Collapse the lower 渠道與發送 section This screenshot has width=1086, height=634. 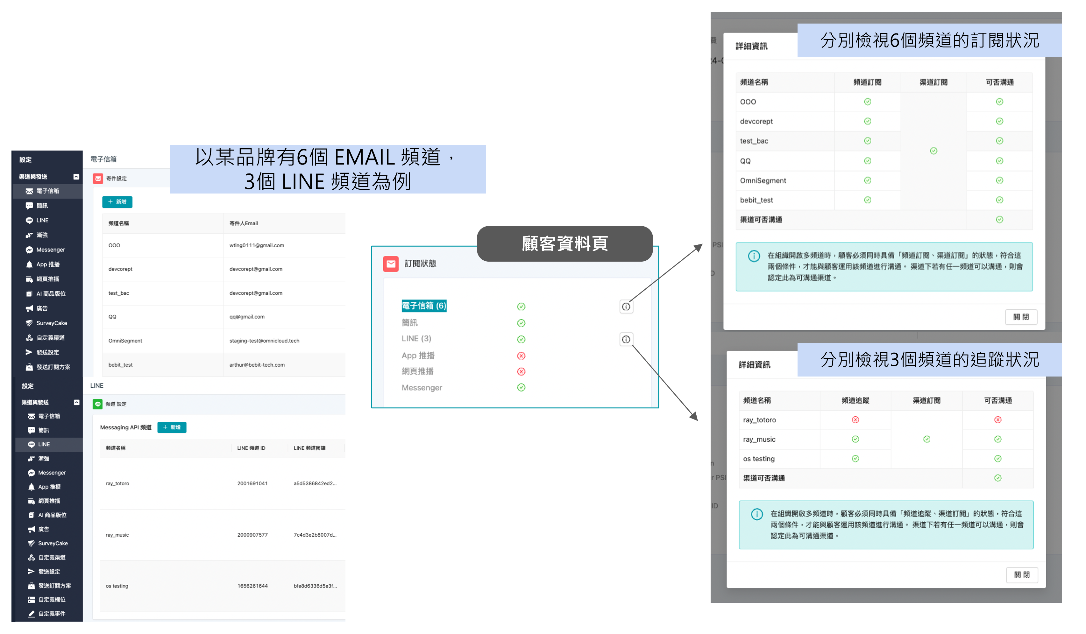[x=77, y=402]
